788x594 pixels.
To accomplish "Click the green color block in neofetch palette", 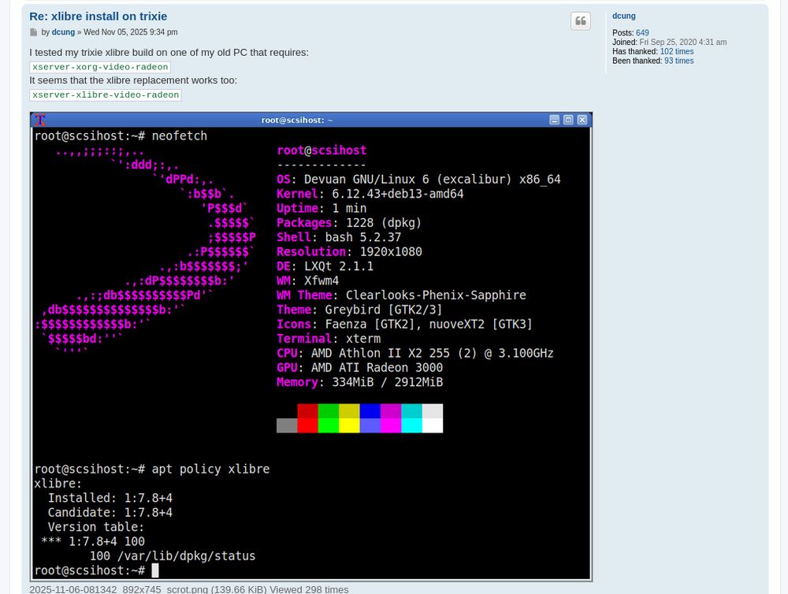I will click(329, 418).
